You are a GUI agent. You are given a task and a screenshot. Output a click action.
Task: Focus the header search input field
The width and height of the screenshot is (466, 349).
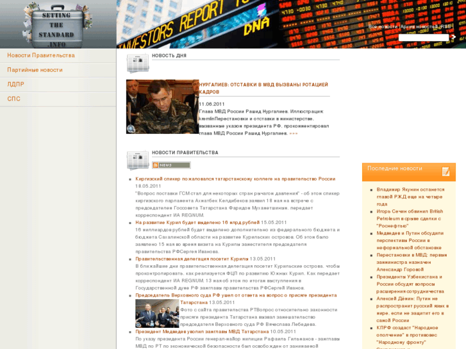[x=424, y=37]
